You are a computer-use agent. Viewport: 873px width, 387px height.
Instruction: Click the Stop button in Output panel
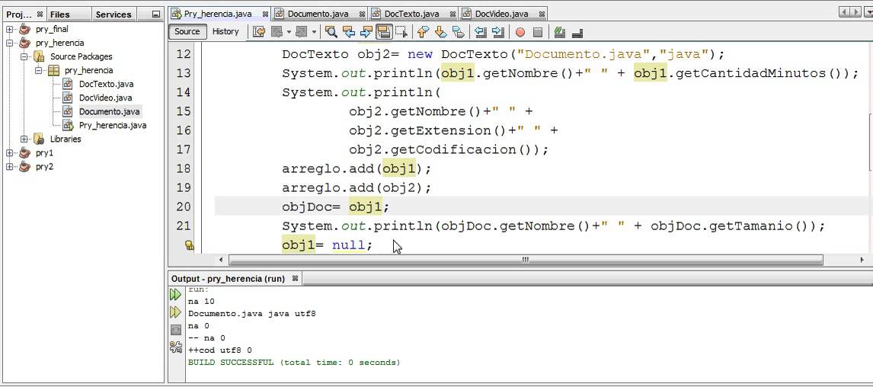click(175, 330)
